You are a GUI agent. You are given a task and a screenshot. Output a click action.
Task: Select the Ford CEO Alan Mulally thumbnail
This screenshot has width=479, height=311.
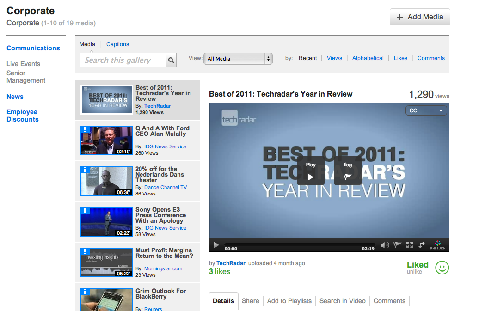[107, 140]
